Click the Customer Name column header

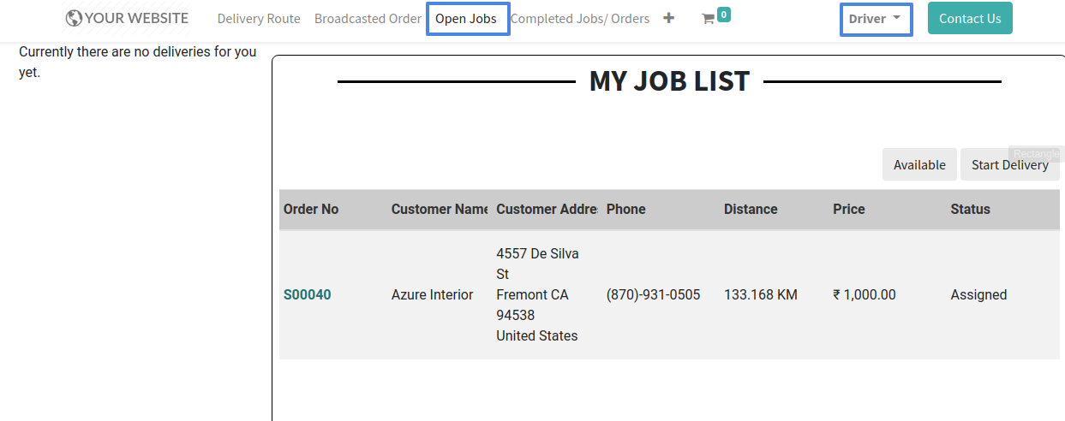tap(440, 209)
